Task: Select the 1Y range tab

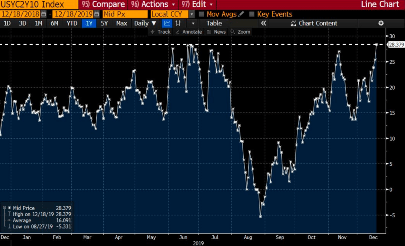Action: pyautogui.click(x=89, y=23)
